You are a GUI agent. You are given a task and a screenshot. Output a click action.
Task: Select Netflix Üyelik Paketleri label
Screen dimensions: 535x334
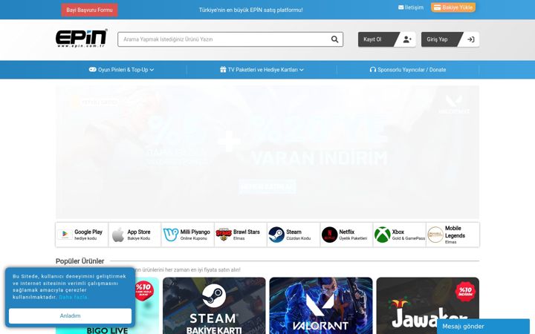point(353,235)
